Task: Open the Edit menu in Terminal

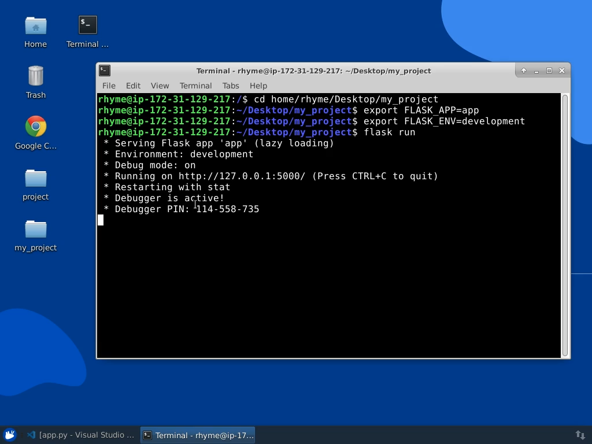Action: 133,86
